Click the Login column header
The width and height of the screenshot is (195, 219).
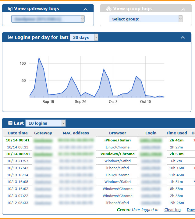click(x=151, y=133)
